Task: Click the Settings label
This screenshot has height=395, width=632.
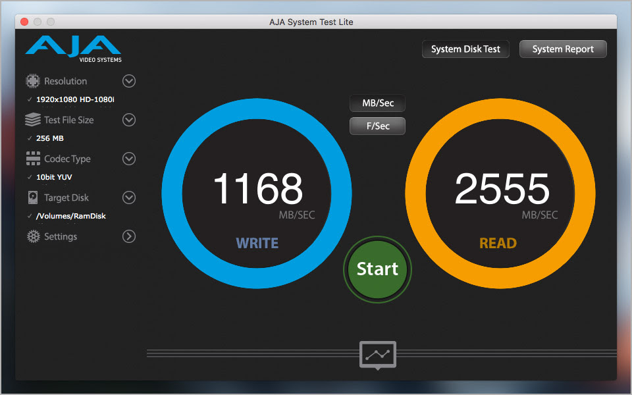Action: (x=61, y=236)
